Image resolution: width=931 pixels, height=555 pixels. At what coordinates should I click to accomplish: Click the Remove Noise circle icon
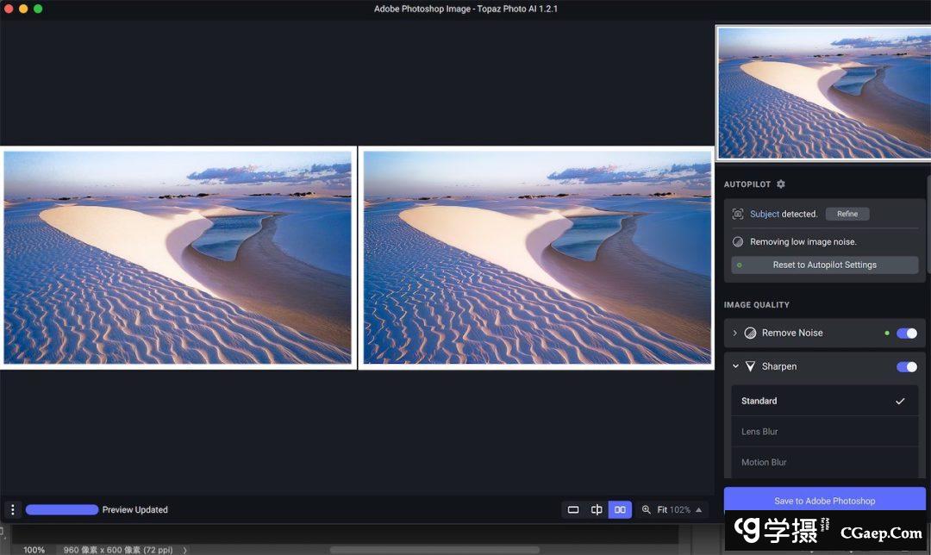tap(750, 333)
